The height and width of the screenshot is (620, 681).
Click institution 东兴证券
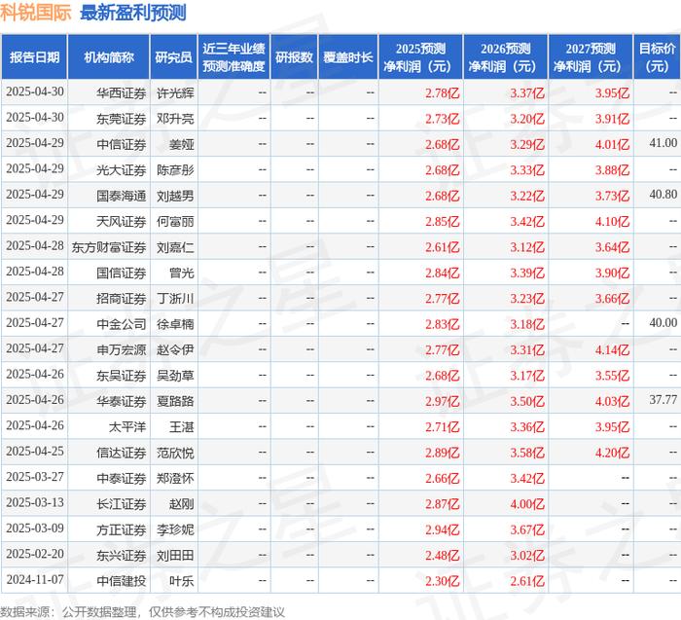pyautogui.click(x=122, y=555)
